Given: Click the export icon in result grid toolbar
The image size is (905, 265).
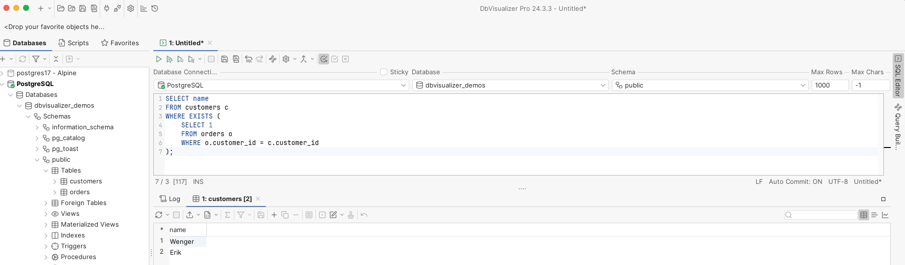Looking at the screenshot, I should point(190,215).
